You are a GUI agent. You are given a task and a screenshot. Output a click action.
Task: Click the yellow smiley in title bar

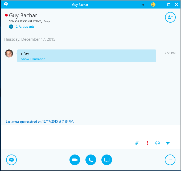point(153,5)
